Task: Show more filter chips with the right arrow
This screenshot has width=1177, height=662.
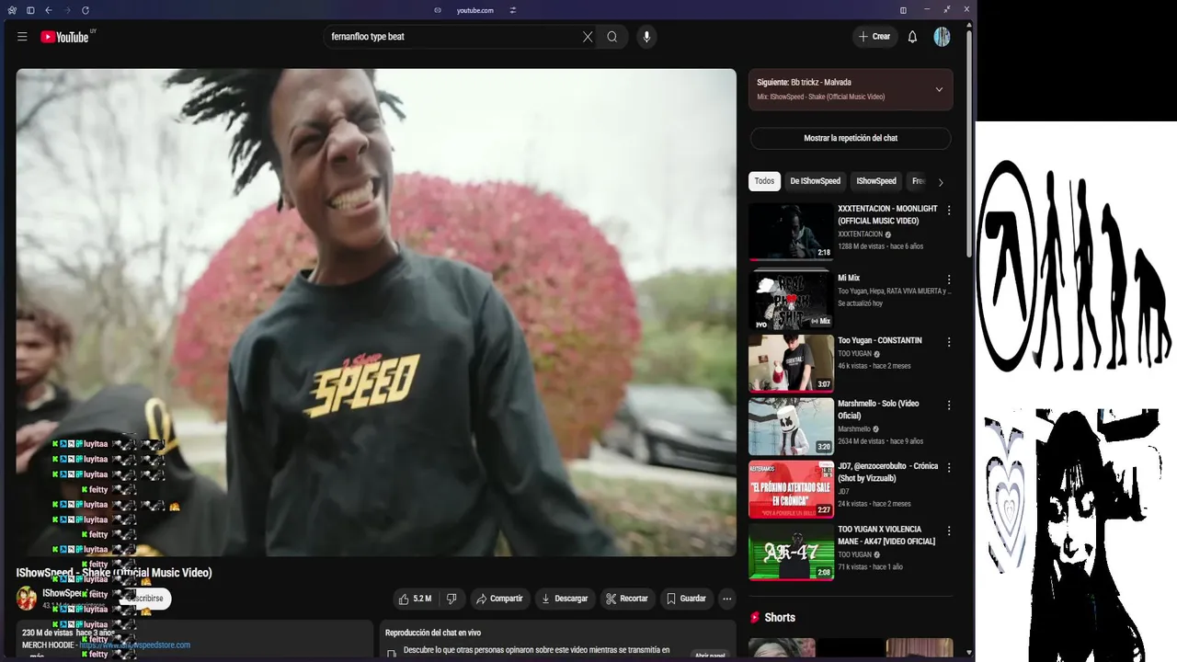Action: (940, 182)
